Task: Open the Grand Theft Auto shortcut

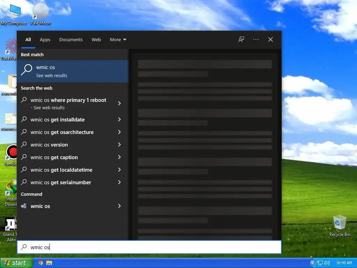Action: 9,229
